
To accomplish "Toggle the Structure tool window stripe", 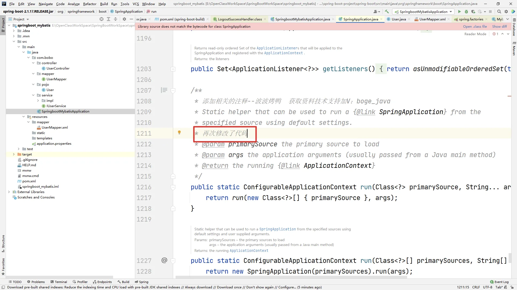I will tap(3, 244).
